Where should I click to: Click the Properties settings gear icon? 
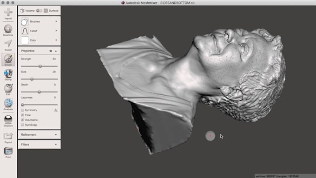[x=51, y=51]
